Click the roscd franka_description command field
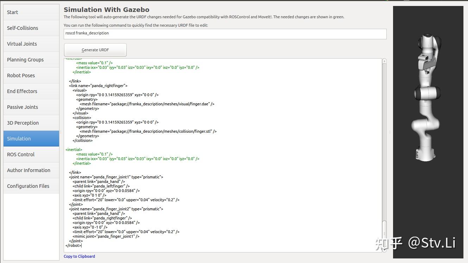The height and width of the screenshot is (263, 468). (x=225, y=34)
